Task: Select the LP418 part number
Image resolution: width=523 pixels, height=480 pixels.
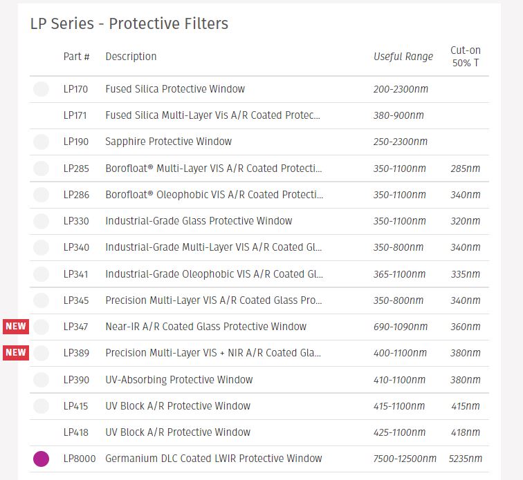Action: pos(76,432)
